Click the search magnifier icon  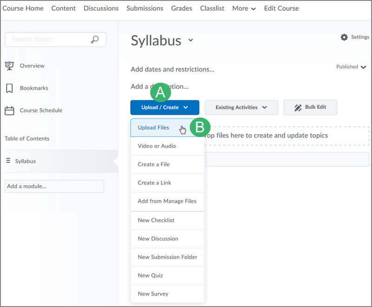click(x=95, y=39)
